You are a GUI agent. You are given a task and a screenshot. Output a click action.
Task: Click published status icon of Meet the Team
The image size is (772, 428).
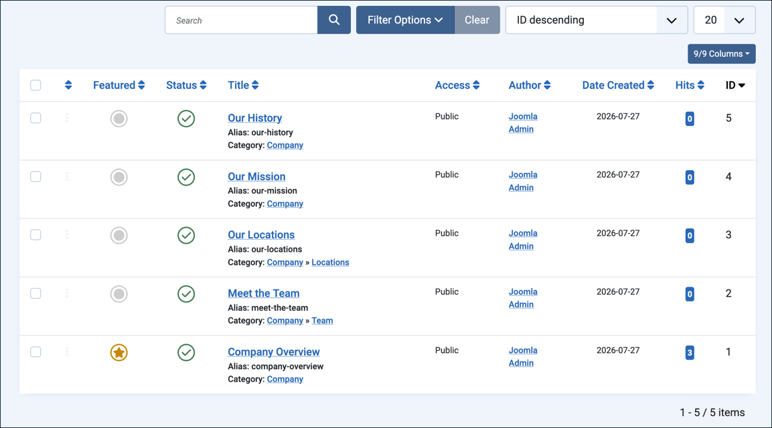pos(186,294)
